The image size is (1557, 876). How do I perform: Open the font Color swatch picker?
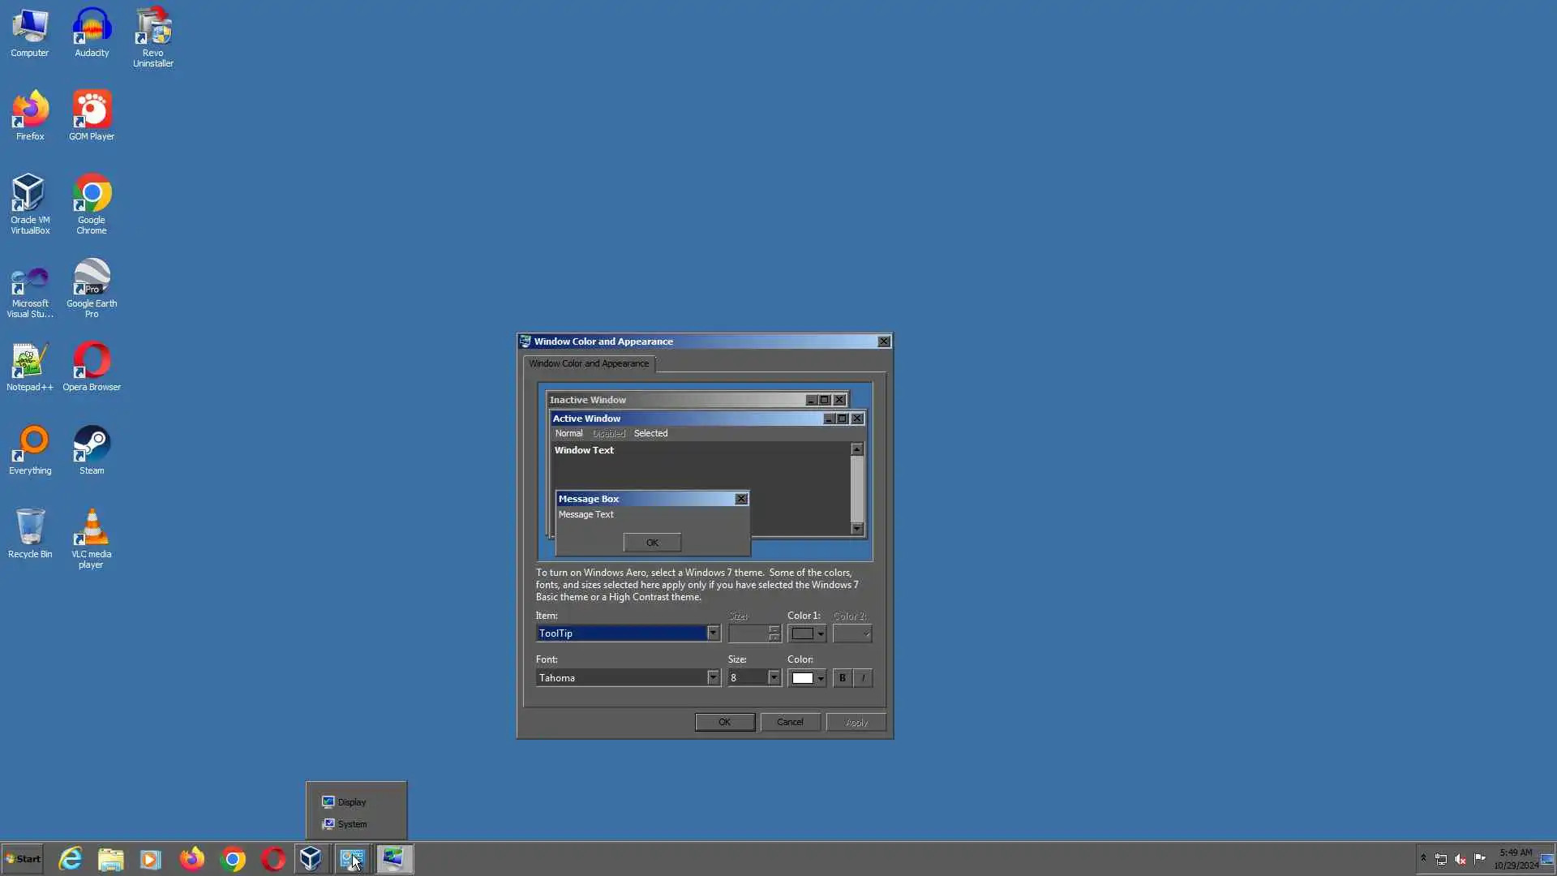pos(807,678)
